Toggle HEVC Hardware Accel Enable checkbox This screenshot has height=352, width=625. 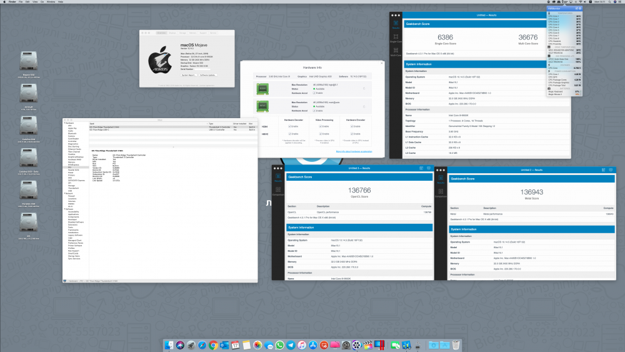(x=314, y=111)
